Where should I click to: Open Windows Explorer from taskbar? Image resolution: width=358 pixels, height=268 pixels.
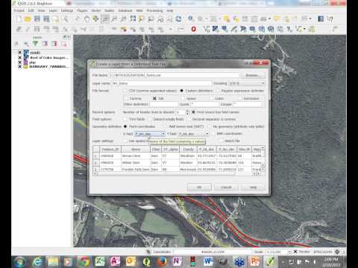(53, 261)
